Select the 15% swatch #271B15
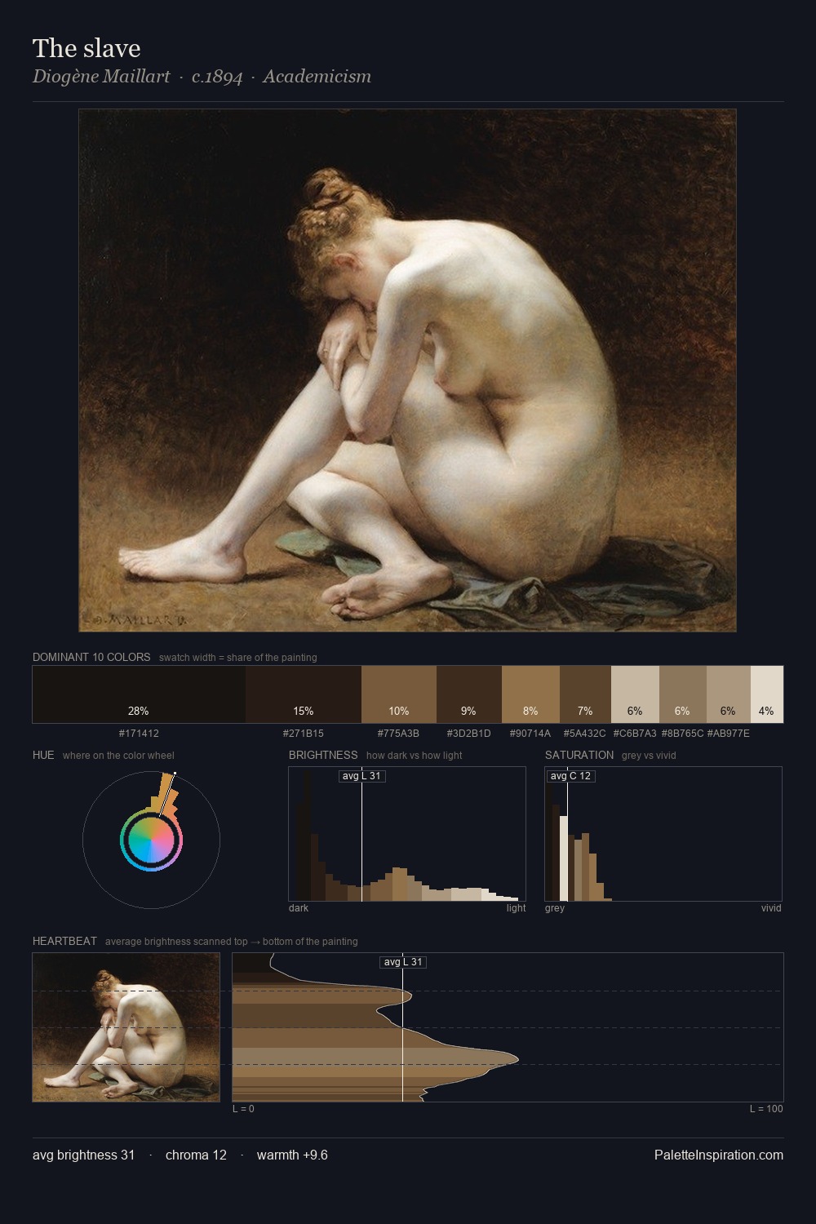The height and width of the screenshot is (1224, 816). pos(304,694)
